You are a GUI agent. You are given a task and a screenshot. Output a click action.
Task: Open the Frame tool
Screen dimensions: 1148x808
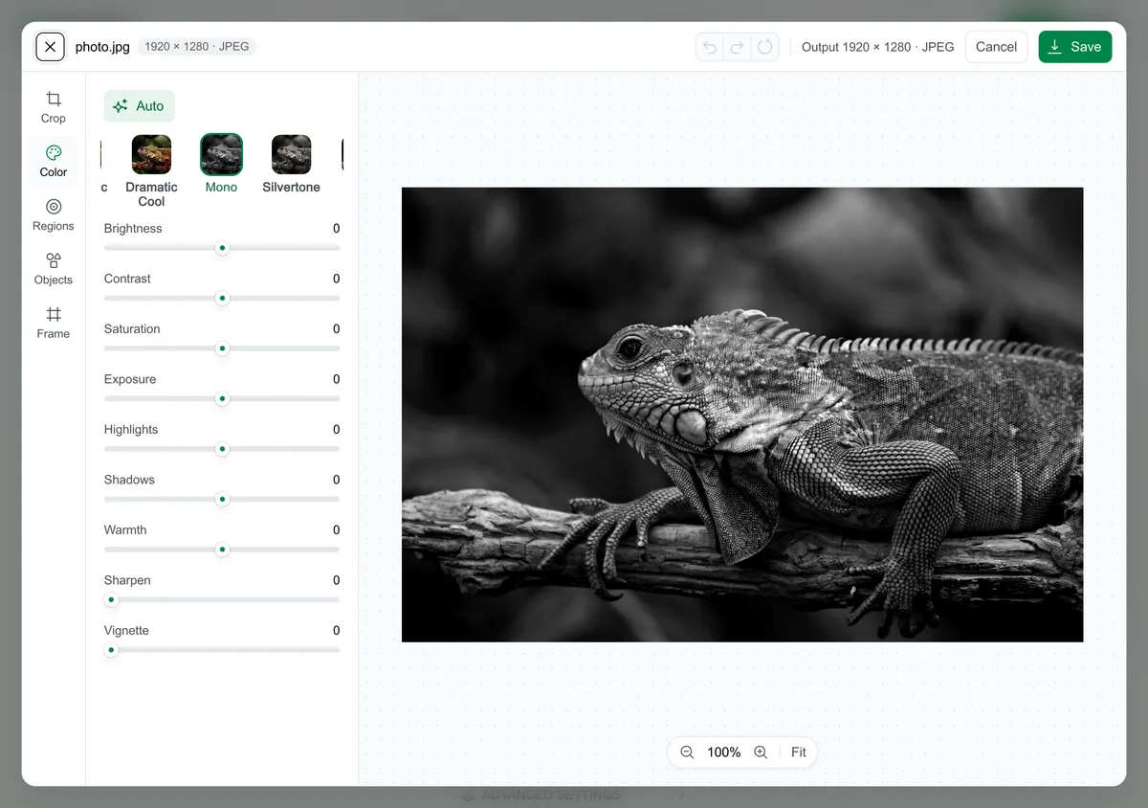pyautogui.click(x=54, y=322)
